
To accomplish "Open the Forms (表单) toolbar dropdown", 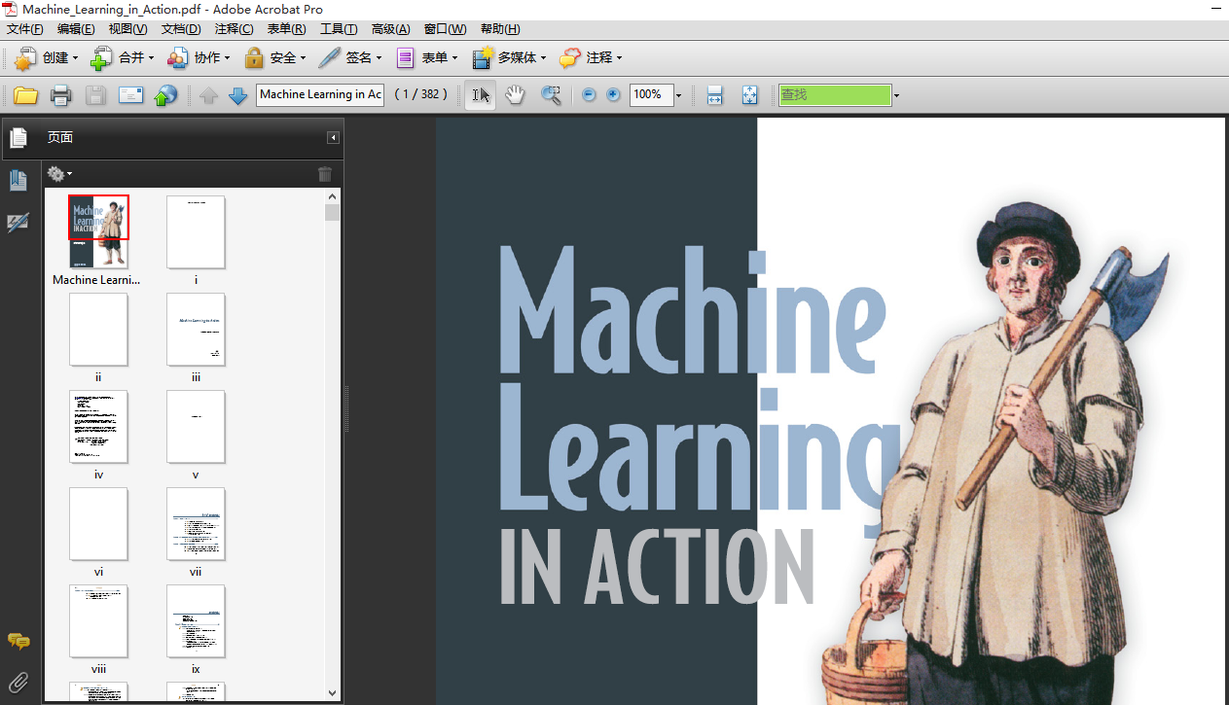I will 426,58.
